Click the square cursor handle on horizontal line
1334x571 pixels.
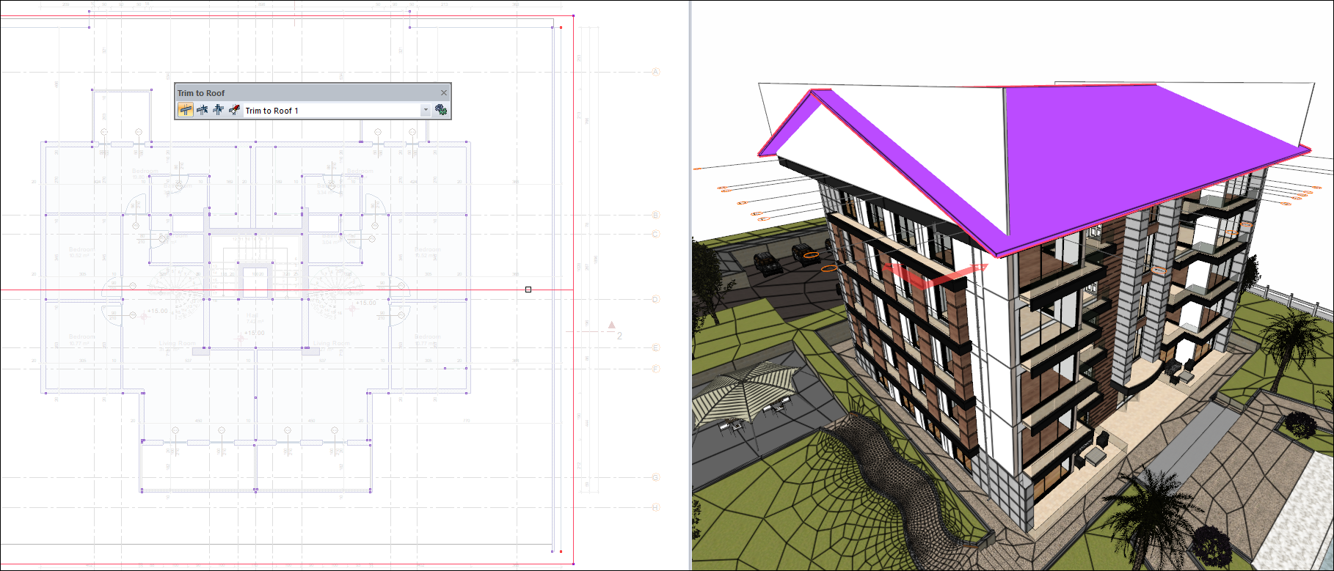click(x=528, y=290)
